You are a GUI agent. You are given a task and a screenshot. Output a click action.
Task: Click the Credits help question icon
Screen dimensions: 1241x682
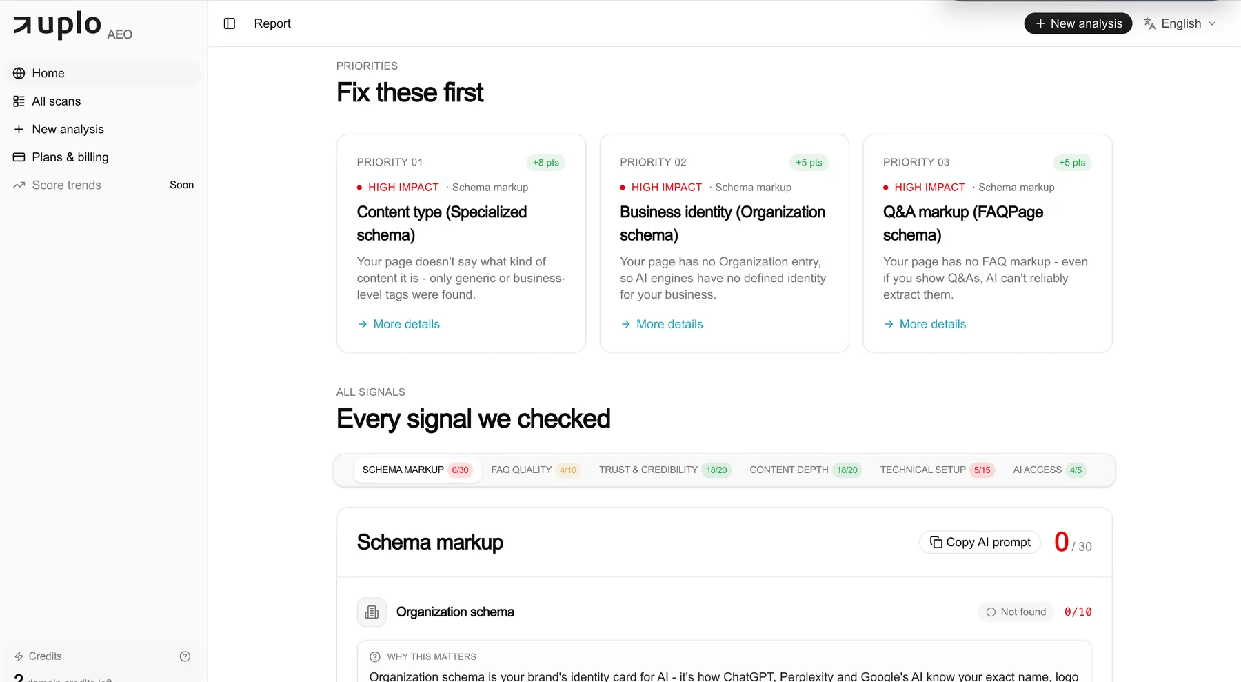(185, 656)
